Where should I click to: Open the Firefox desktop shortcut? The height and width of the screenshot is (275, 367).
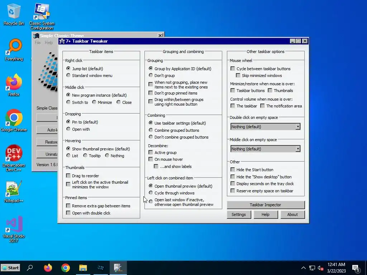point(14,85)
